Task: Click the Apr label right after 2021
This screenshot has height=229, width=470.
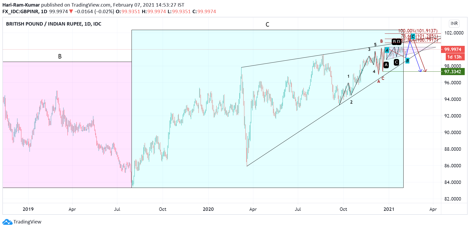Action: [433, 209]
